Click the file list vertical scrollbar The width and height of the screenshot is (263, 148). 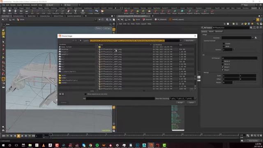[x=195, y=67]
